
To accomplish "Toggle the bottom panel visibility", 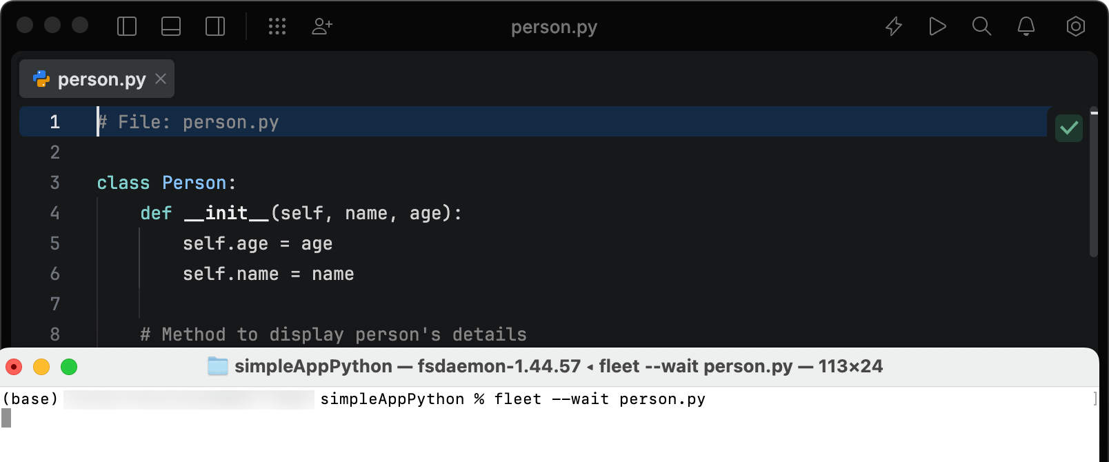I will (171, 27).
